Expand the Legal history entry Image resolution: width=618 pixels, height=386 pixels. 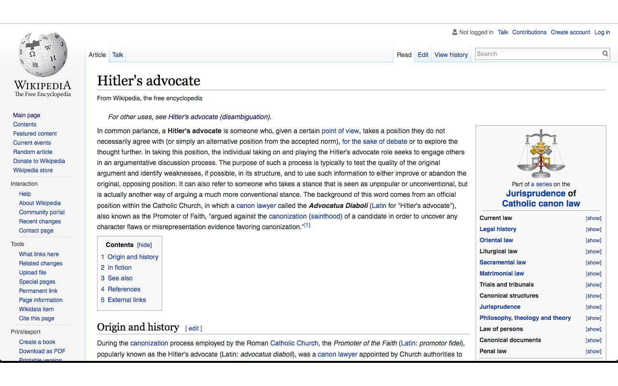click(x=593, y=229)
